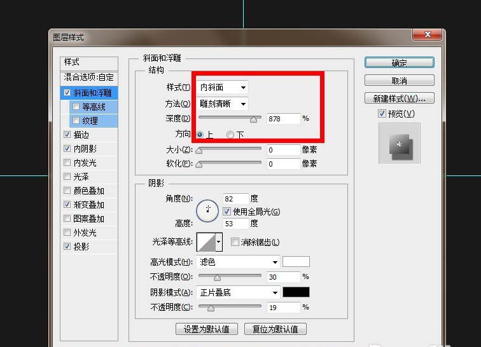Click the 确定 button
481x347 pixels.
pyautogui.click(x=399, y=63)
